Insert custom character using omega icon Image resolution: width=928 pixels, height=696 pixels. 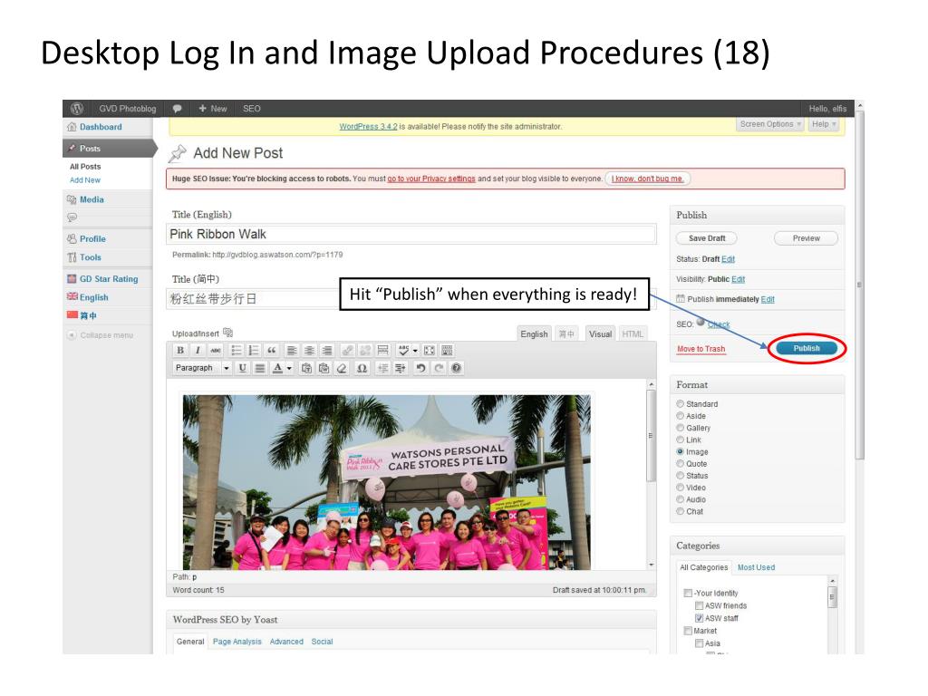pos(362,368)
